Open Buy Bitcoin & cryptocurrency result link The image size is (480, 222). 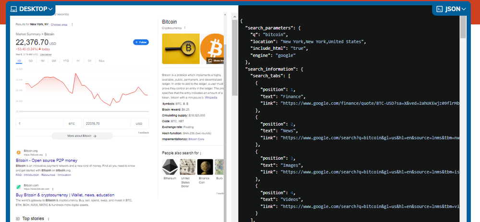[x=65, y=195]
